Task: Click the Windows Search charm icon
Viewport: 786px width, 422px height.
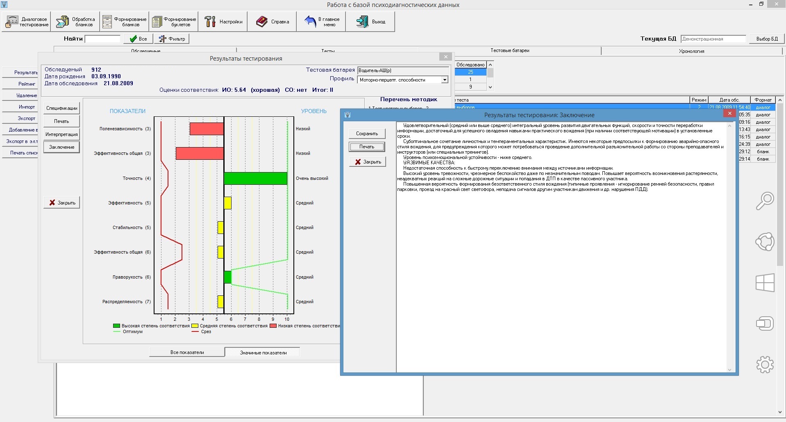Action: pos(765,201)
